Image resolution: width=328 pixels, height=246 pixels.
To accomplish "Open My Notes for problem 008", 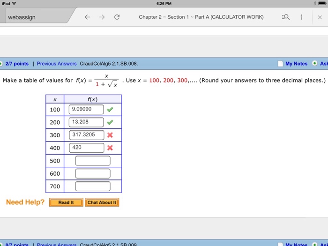I will coord(296,64).
